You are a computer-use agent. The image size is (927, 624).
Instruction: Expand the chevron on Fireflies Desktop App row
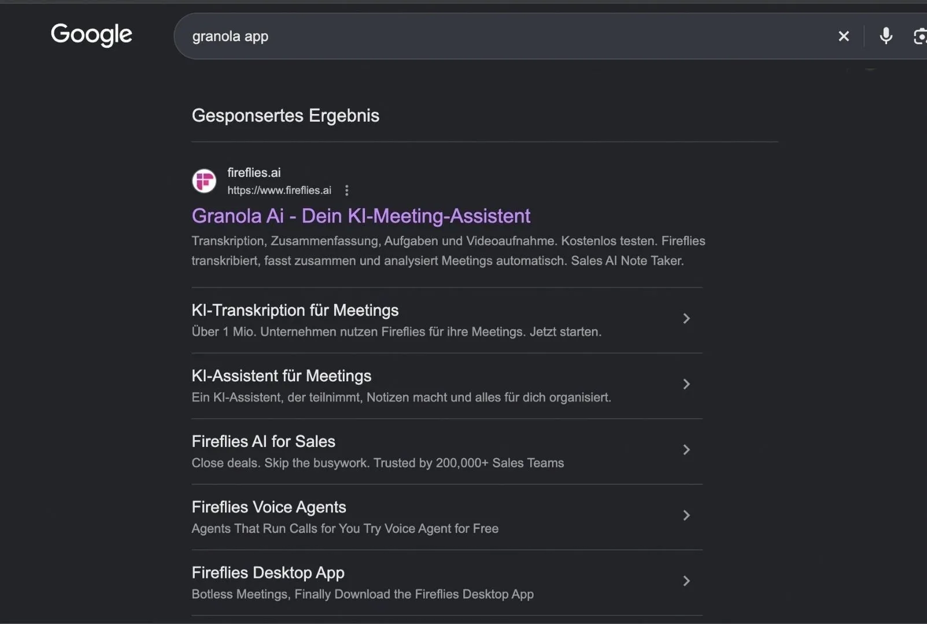click(686, 581)
